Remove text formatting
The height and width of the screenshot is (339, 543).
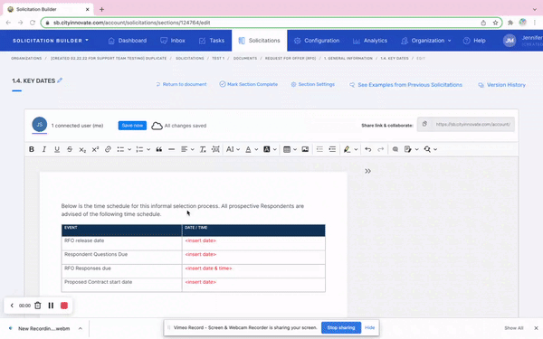tap(203, 149)
